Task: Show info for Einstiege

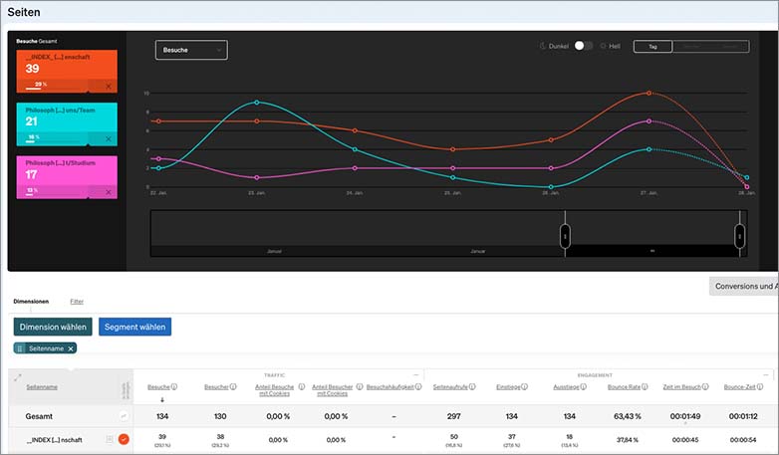Action: pyautogui.click(x=524, y=387)
